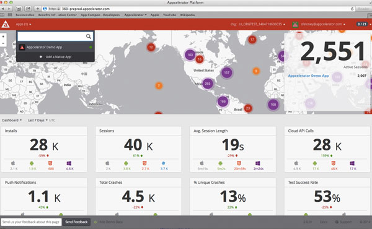Click the Windows icon in Installs card

tap(69, 163)
